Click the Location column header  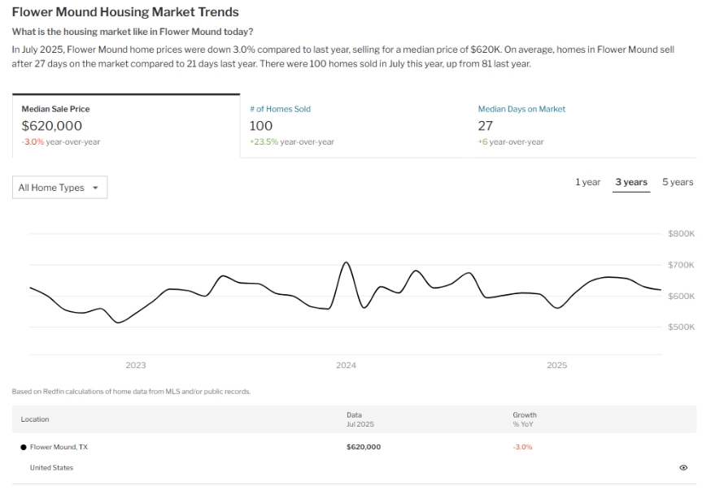click(x=35, y=419)
